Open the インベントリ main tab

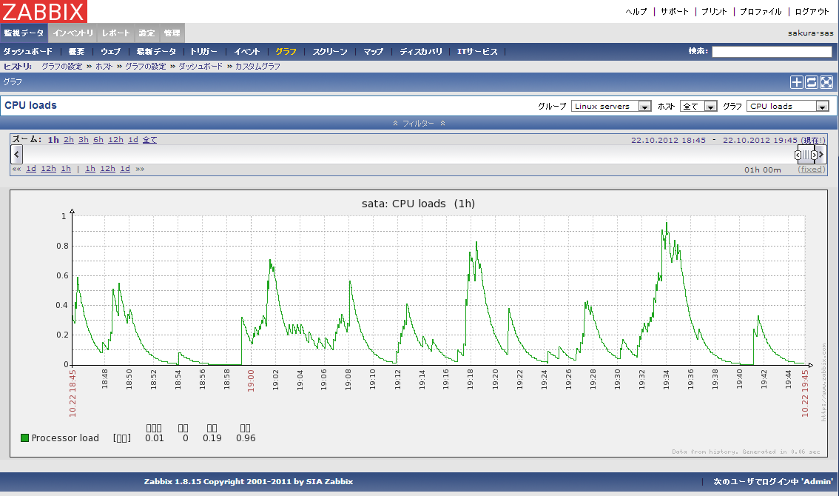(73, 33)
